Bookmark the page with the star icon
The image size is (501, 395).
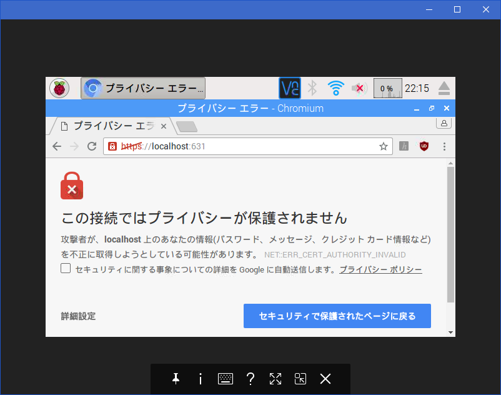(x=383, y=146)
